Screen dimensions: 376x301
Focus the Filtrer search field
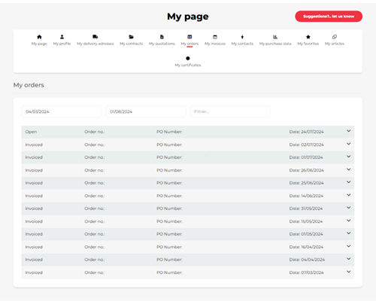pyautogui.click(x=230, y=111)
